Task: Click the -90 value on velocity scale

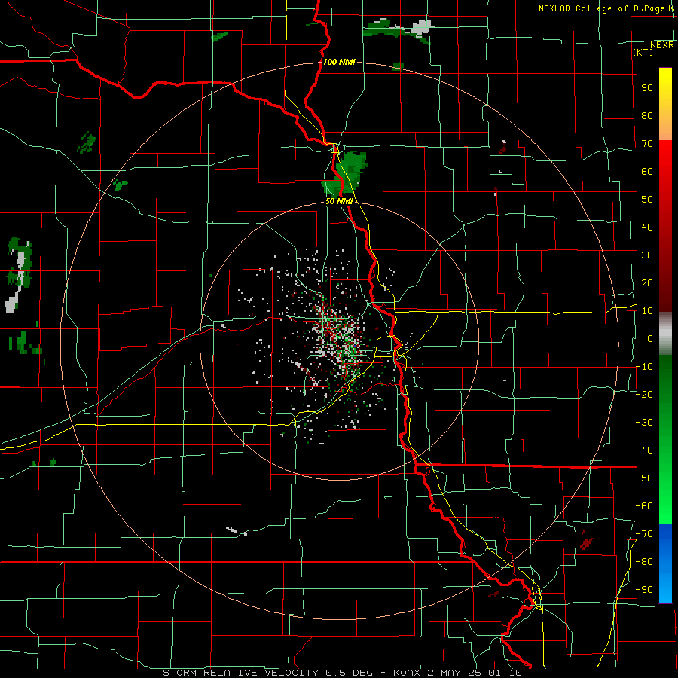Action: coord(644,590)
